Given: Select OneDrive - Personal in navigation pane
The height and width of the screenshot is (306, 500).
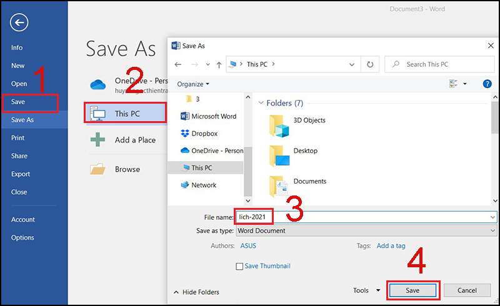Looking at the screenshot, I should (212, 151).
